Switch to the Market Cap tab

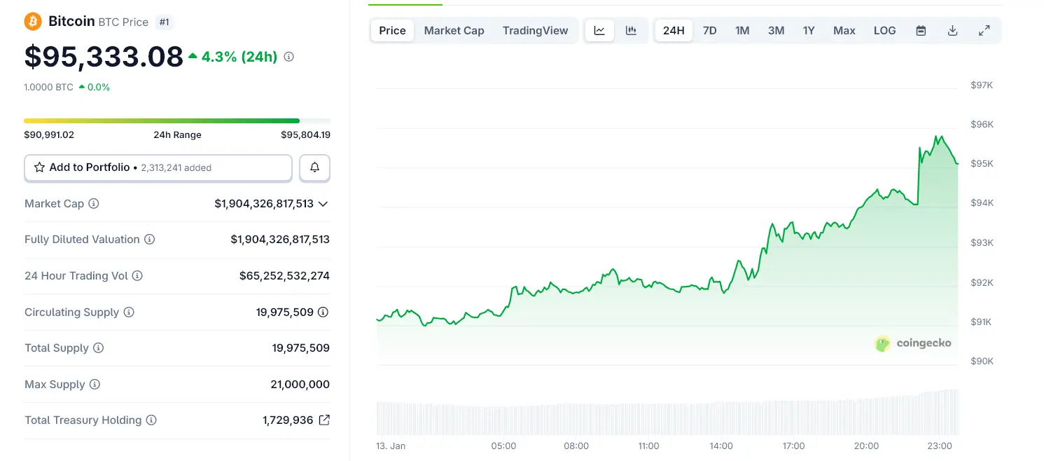click(x=454, y=30)
